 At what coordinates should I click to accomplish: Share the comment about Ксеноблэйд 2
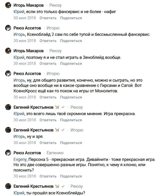coord(71,41)
